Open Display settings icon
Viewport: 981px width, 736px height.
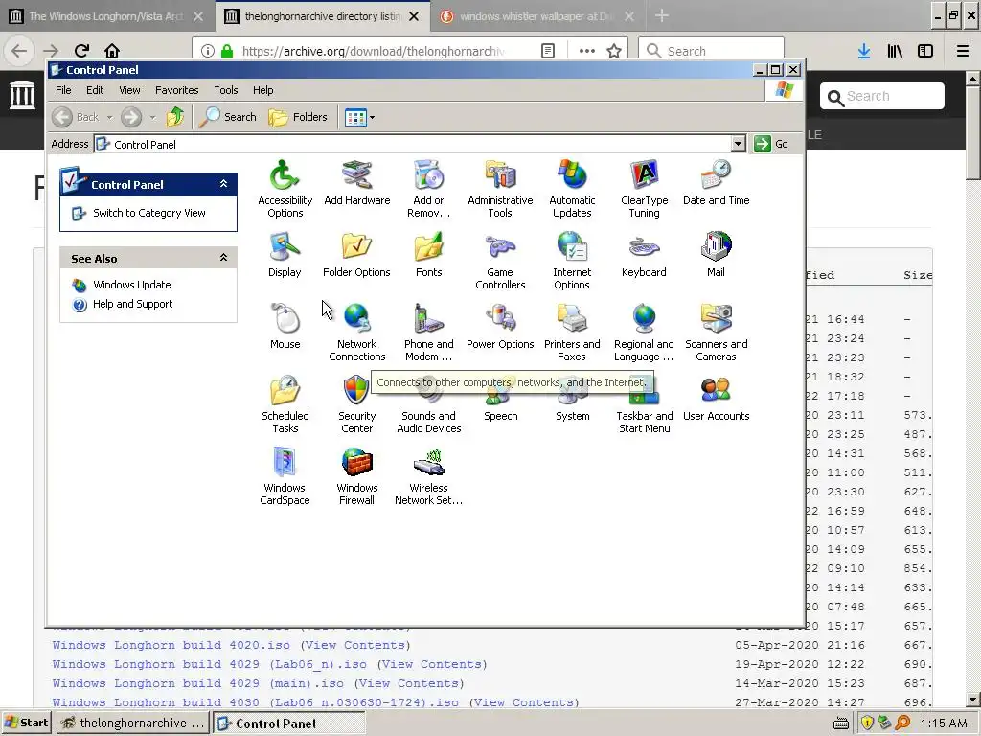click(285, 255)
